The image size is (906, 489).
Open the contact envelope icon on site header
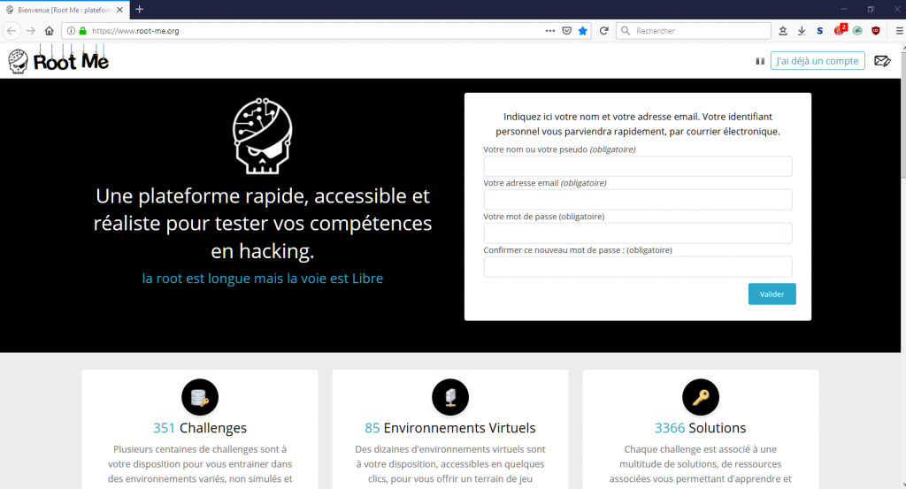pos(882,61)
